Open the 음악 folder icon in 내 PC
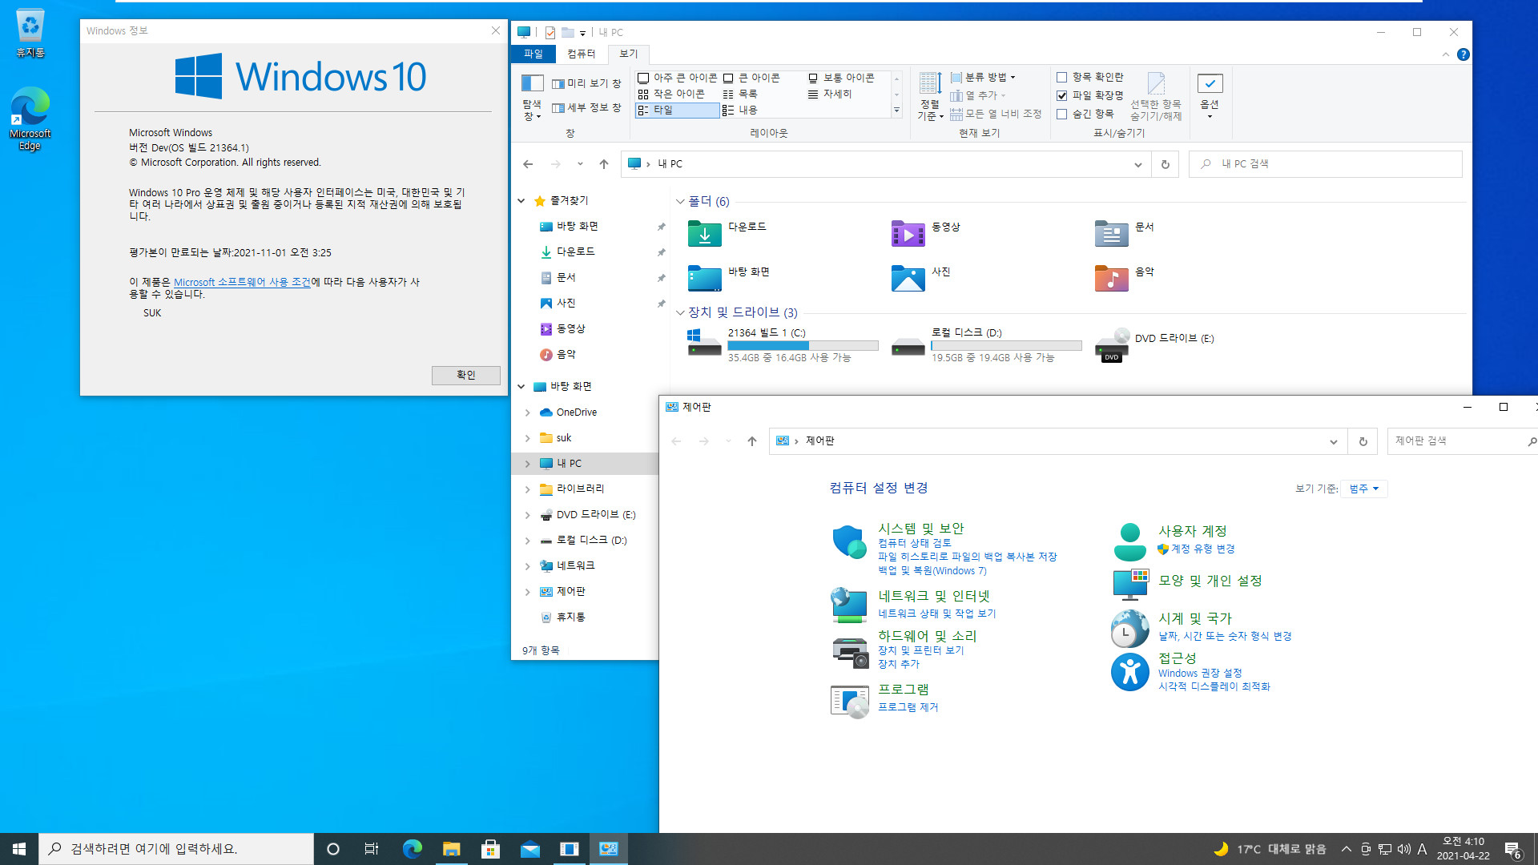Image resolution: width=1538 pixels, height=865 pixels. pos(1112,278)
